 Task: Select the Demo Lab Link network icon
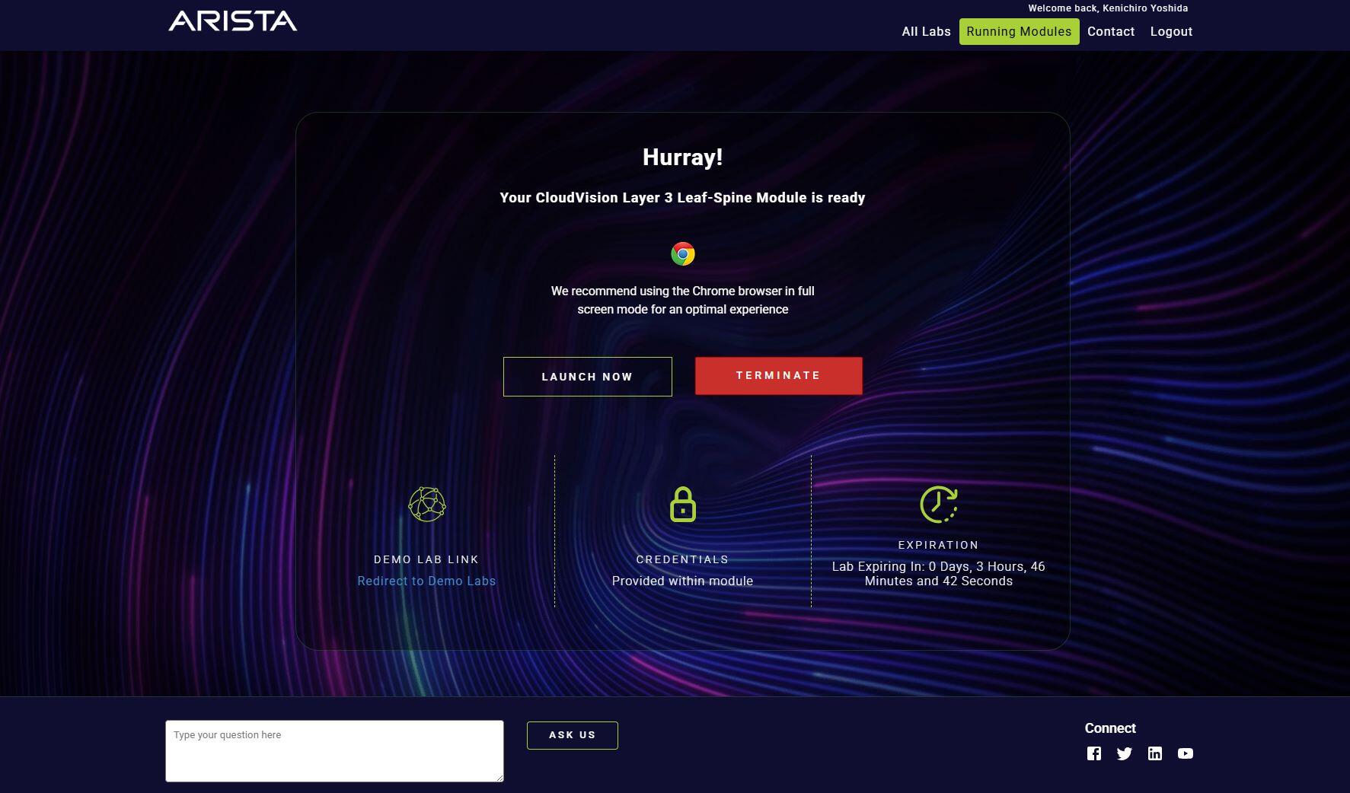click(426, 504)
